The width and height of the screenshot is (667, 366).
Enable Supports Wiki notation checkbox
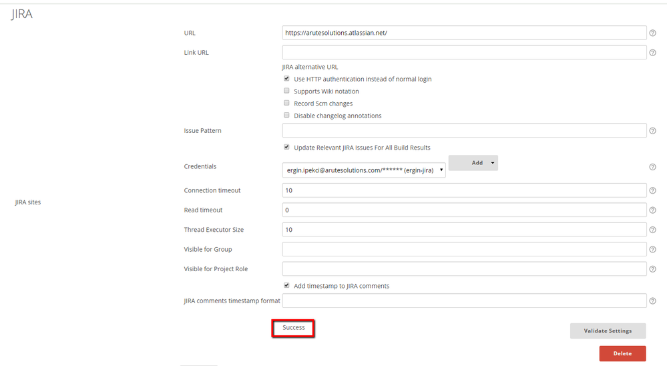[x=286, y=91]
